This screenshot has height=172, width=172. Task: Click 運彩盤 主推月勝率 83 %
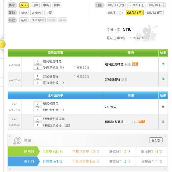coord(86,162)
